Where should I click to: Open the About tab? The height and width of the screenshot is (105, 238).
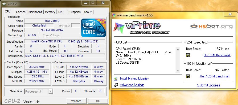tap(88, 12)
